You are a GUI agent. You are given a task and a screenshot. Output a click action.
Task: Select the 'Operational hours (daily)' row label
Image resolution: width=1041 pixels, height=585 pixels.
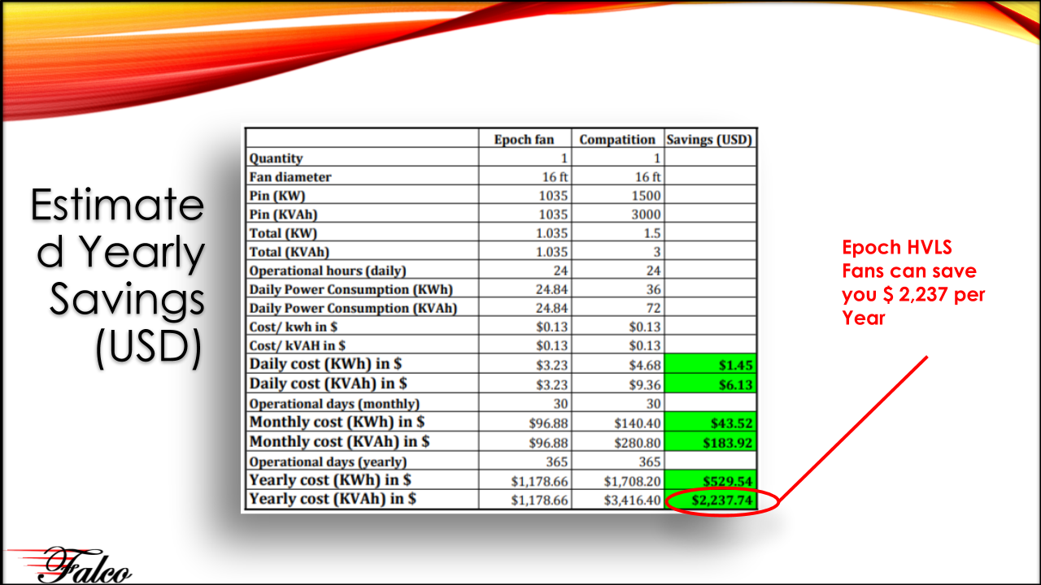328,271
